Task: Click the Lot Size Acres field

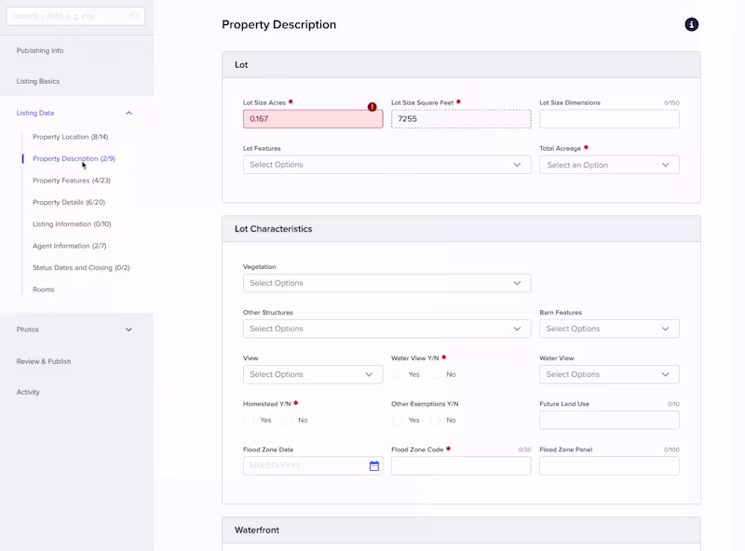Action: (313, 119)
